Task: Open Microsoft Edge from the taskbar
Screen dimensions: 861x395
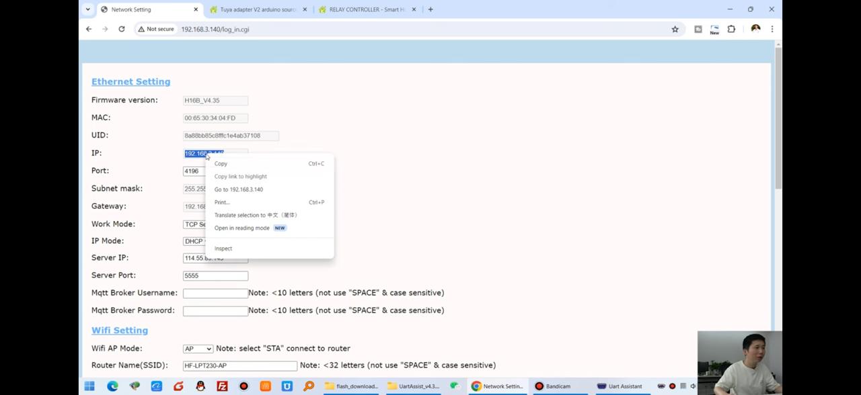Action: (112, 386)
